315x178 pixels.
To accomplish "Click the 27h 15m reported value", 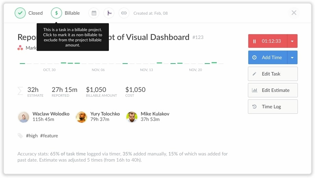I will (64, 90).
